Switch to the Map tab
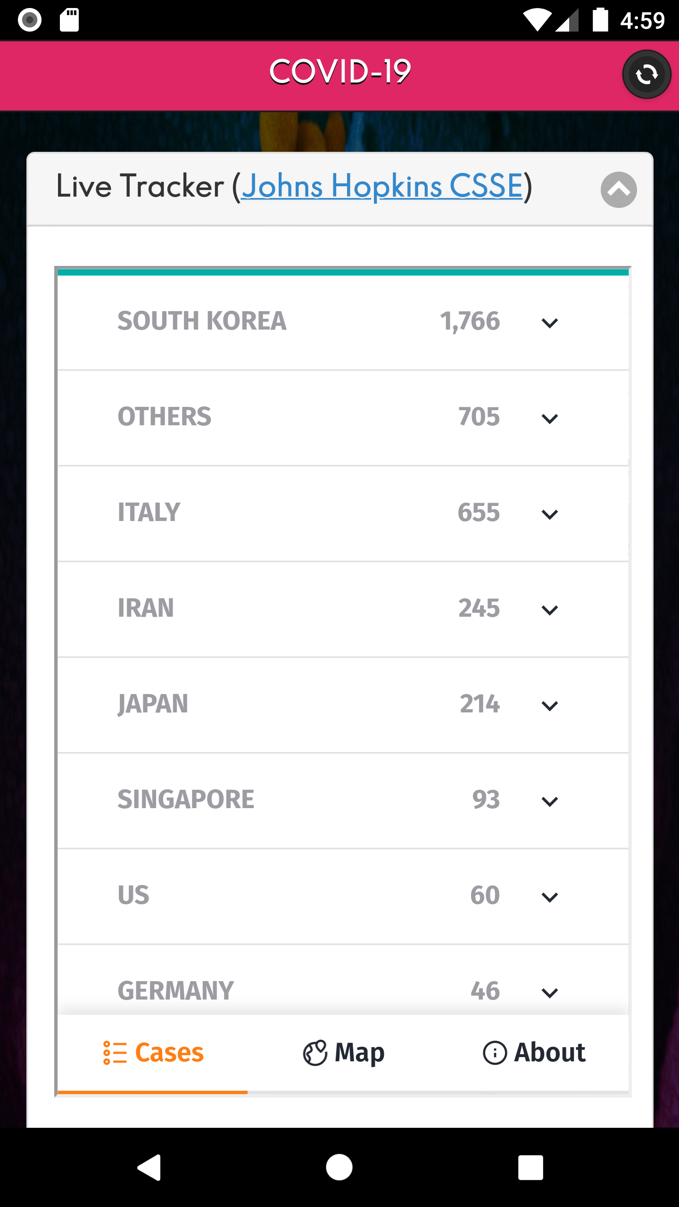This screenshot has height=1207, width=679. click(x=343, y=1053)
